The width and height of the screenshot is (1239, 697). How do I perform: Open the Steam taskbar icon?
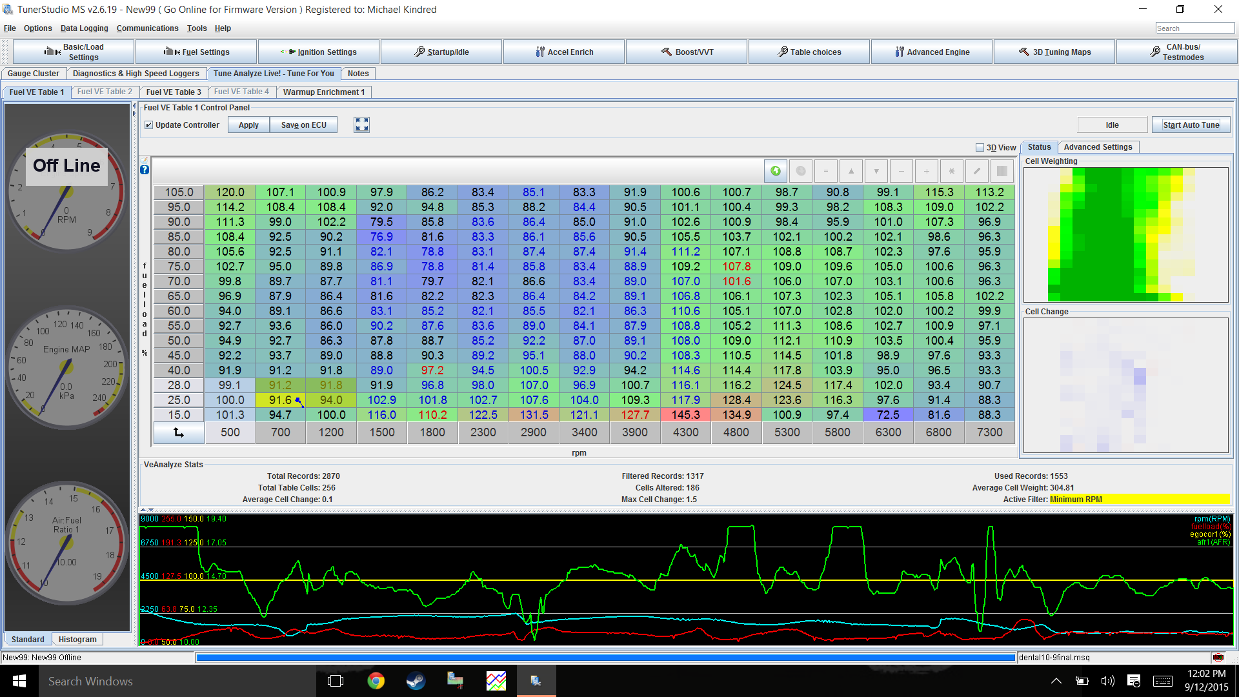pos(416,681)
